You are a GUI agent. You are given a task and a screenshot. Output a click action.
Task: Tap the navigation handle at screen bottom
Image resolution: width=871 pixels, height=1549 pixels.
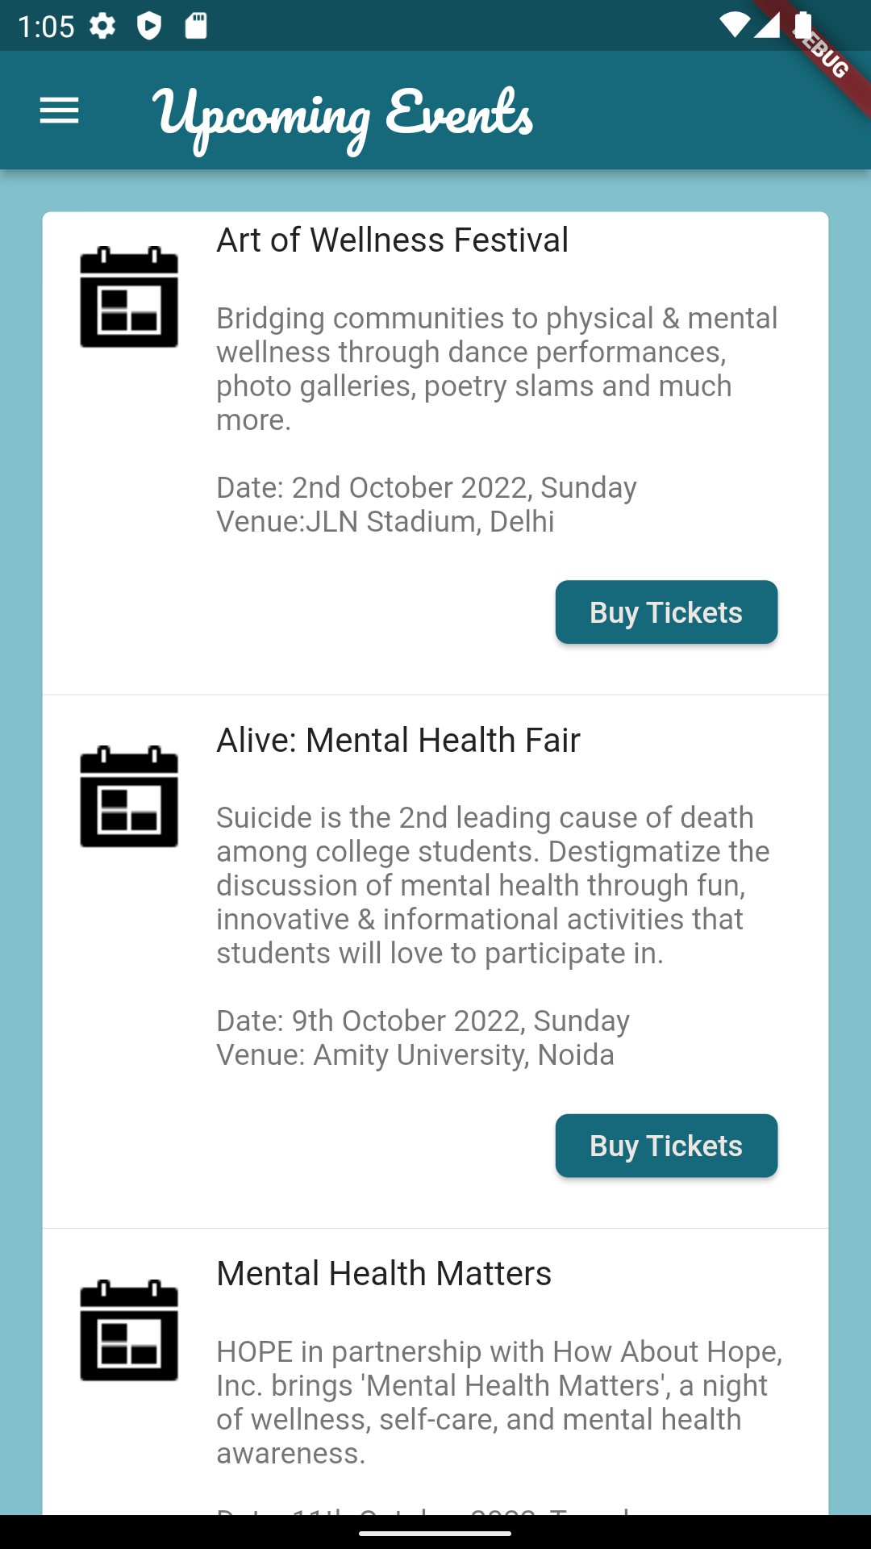pyautogui.click(x=435, y=1533)
